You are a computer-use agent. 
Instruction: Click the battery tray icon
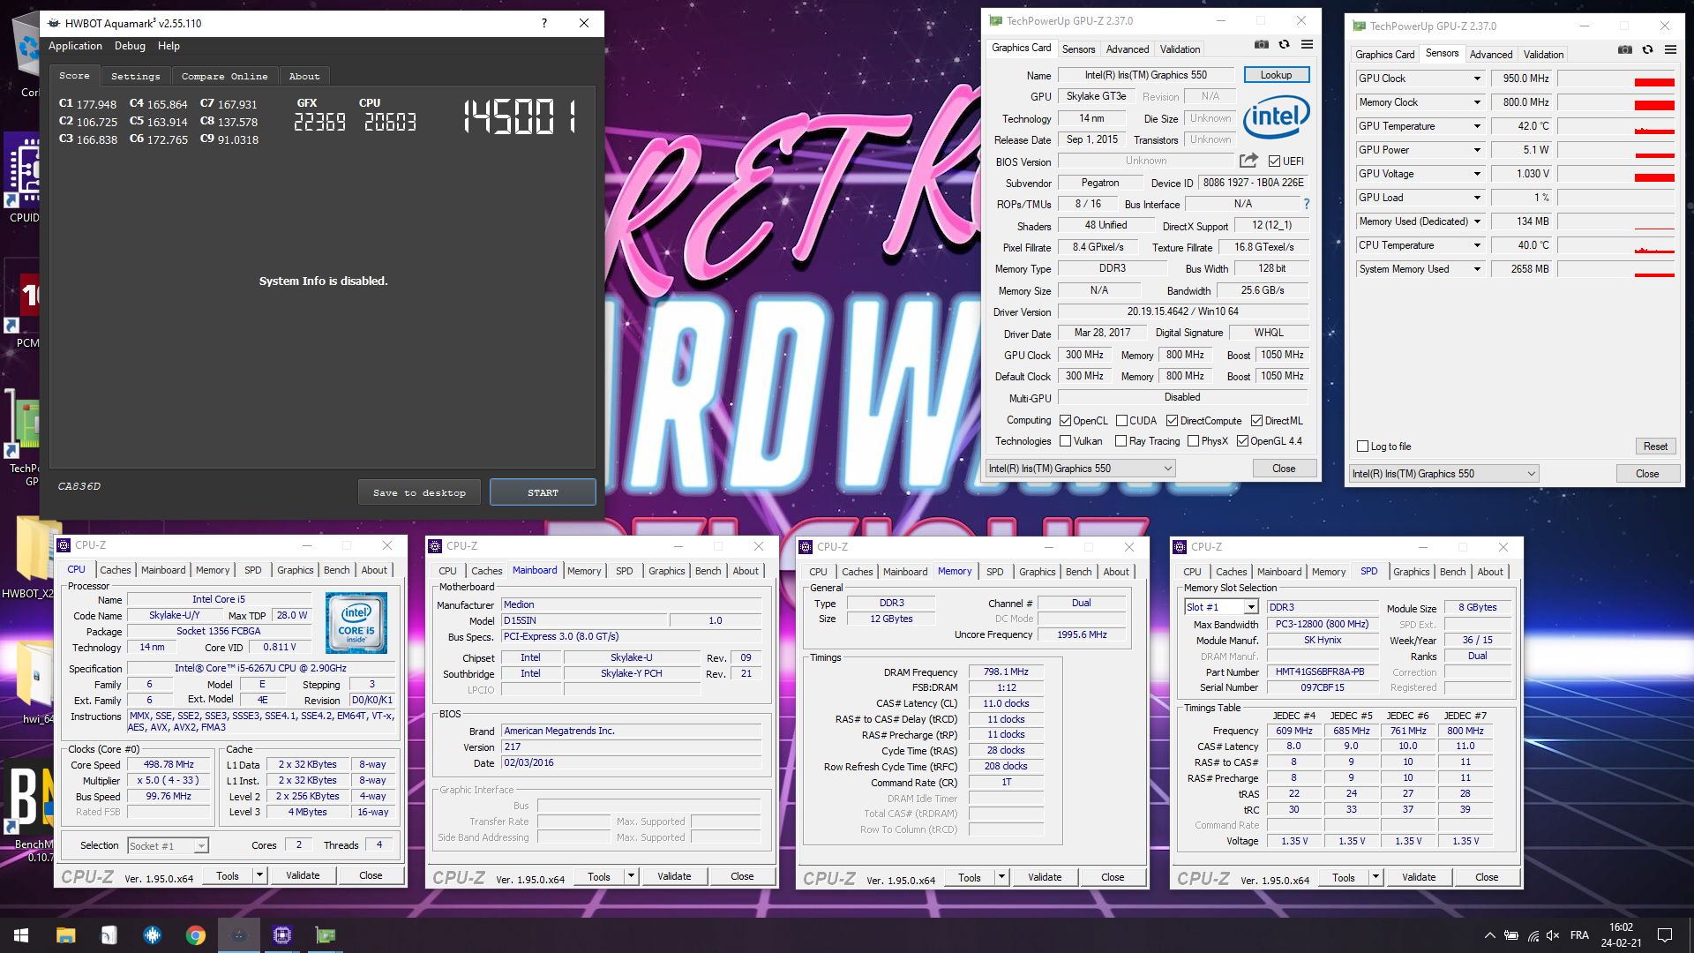[1510, 935]
